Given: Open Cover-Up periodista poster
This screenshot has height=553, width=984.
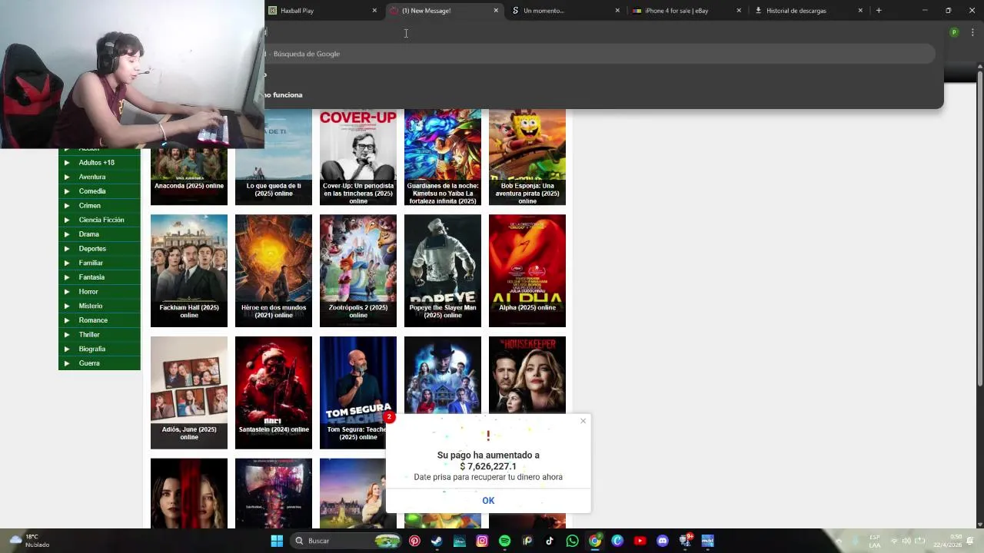Looking at the screenshot, I should 358,157.
